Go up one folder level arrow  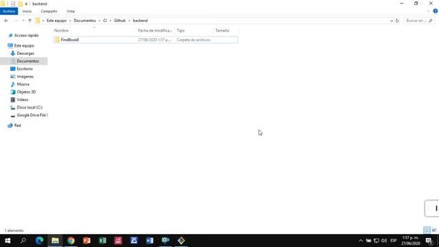[29, 21]
